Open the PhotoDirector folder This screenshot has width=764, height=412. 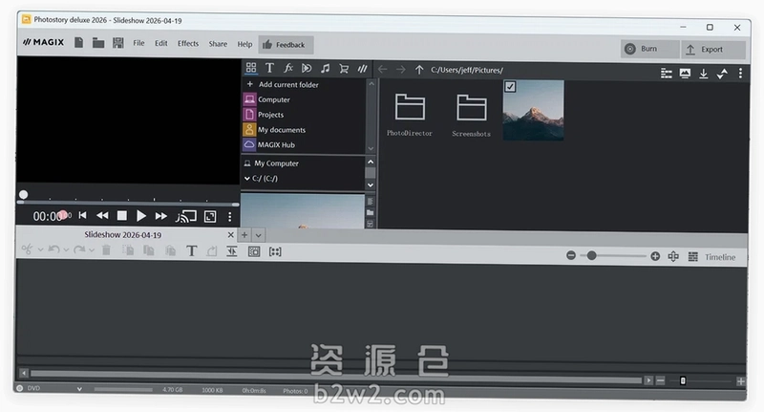click(x=410, y=115)
